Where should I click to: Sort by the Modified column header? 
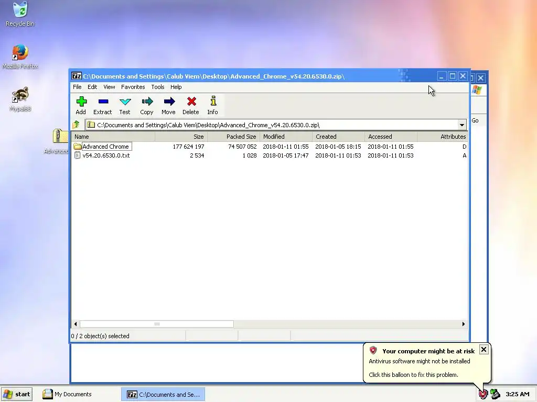[286, 137]
